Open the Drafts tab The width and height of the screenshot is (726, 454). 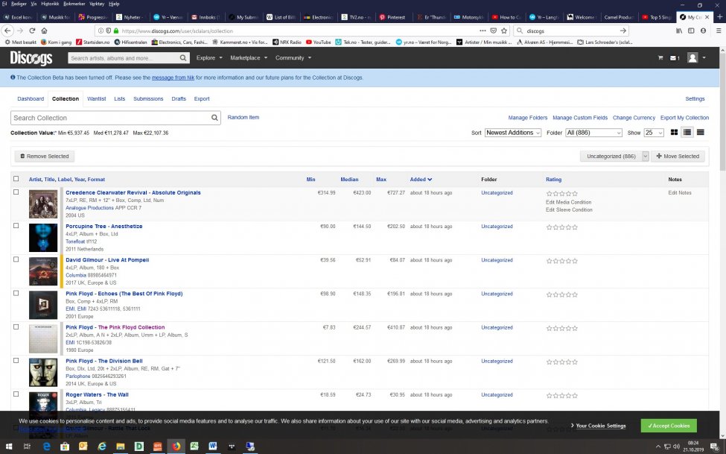pos(179,98)
